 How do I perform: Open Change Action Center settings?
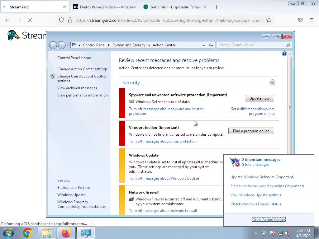(x=82, y=69)
